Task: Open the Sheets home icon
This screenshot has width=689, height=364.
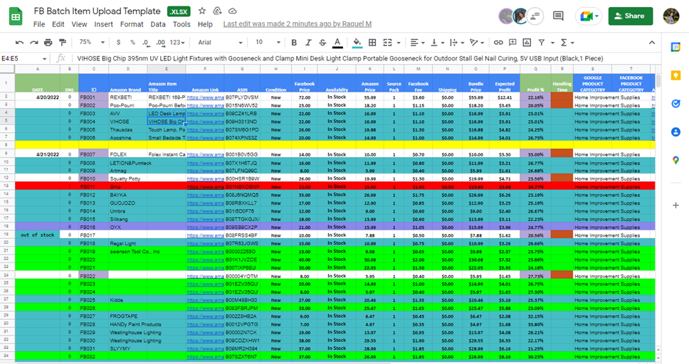Action: pos(16,16)
